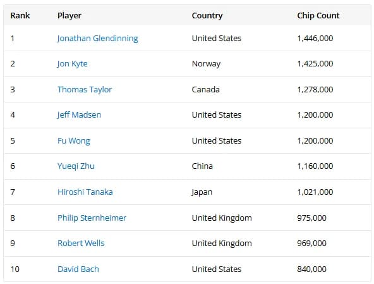This screenshot has height=284, width=374.
Task: Click the 840,000 chip count cell
Action: click(x=311, y=269)
